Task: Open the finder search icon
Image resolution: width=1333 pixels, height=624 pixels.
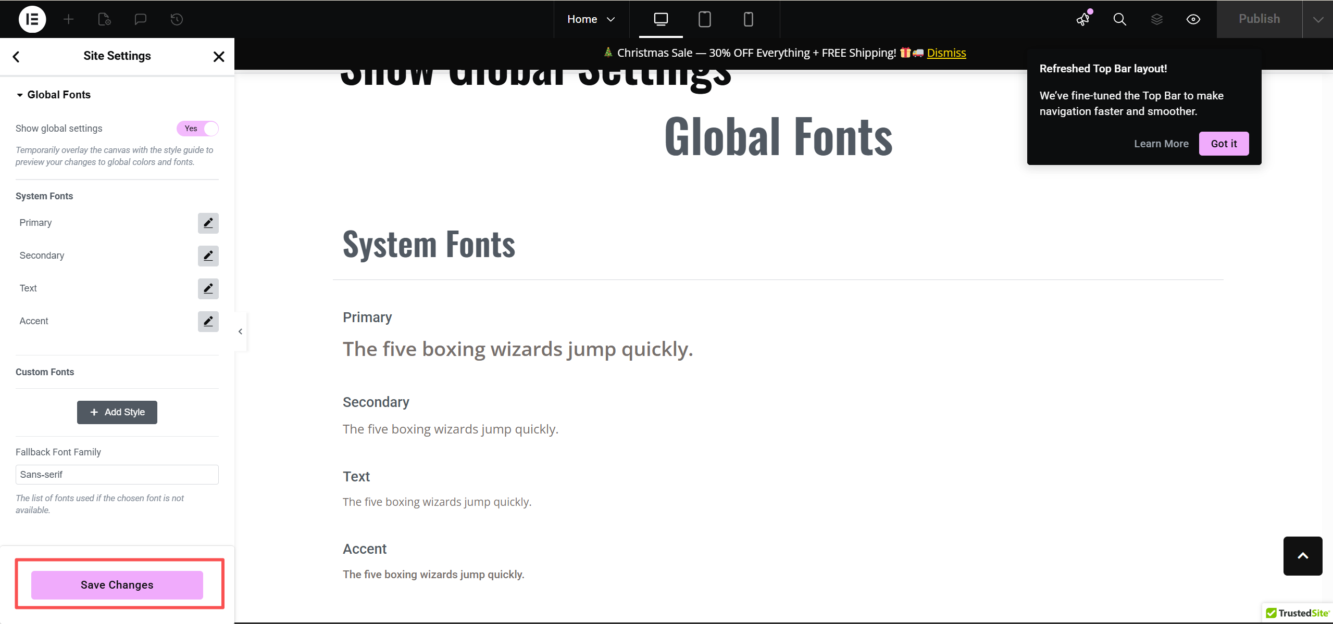Action: [1119, 19]
